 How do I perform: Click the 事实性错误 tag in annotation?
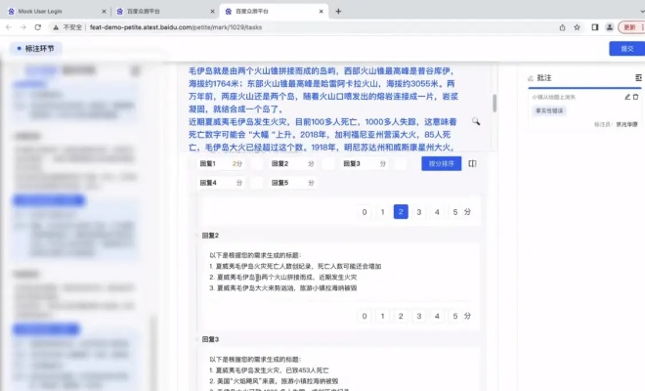click(x=549, y=110)
